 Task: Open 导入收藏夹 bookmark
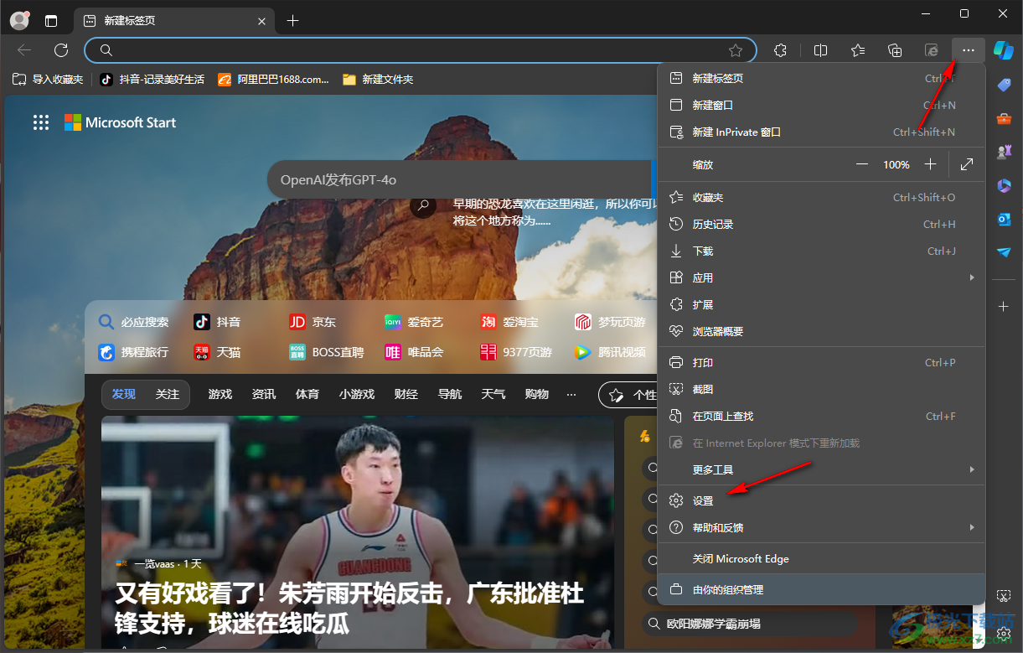click(x=48, y=80)
